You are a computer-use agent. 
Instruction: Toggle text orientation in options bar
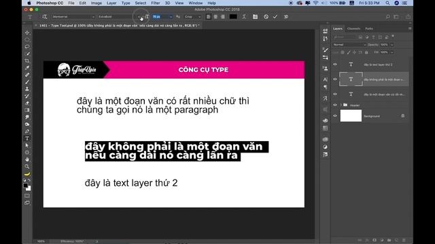coord(44,17)
